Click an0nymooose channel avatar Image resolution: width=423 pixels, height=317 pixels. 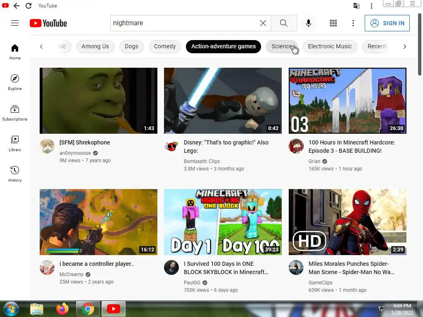click(47, 146)
